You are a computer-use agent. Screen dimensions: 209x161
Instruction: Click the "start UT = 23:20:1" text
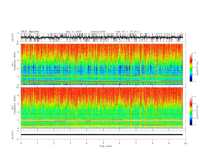click(127, 32)
